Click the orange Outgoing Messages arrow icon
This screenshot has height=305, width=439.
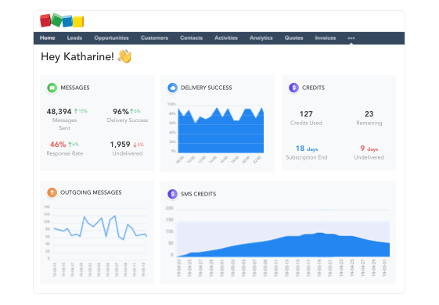coord(52,192)
